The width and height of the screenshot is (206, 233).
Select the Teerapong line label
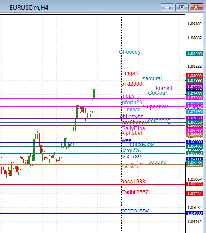click(x=158, y=121)
